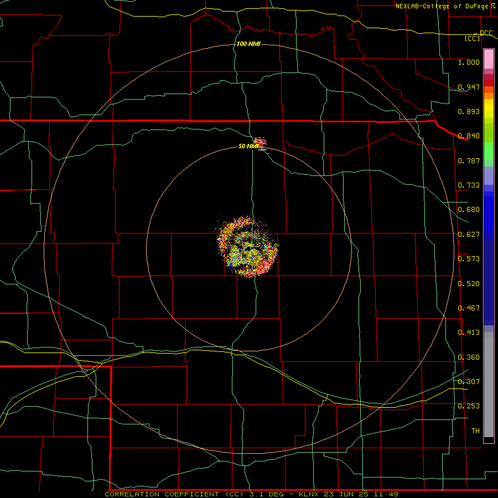Click the bright green segment of the color bar

pos(489,151)
